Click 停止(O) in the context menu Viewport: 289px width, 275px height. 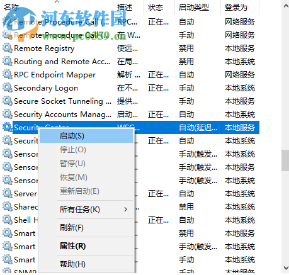86,150
